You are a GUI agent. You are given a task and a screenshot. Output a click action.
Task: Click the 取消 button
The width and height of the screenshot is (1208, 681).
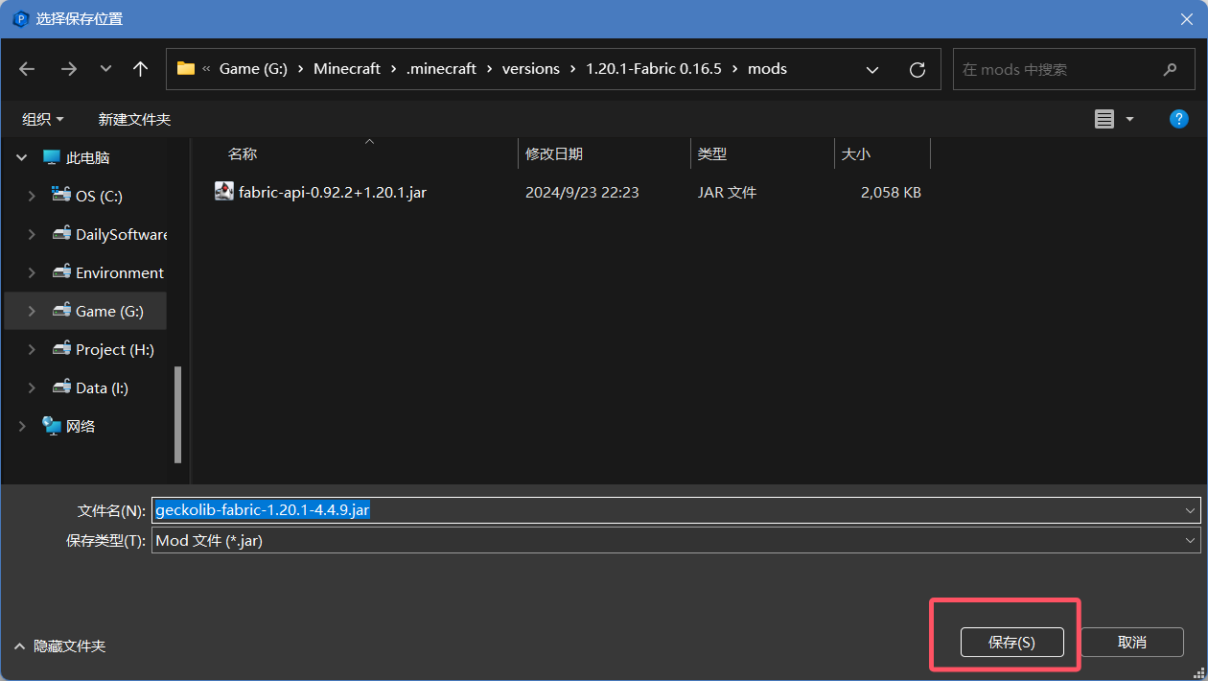click(x=1132, y=643)
